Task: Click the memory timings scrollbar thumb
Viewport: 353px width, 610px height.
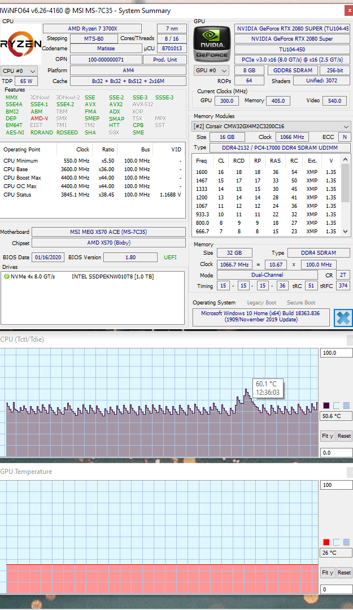Action: 345,183
